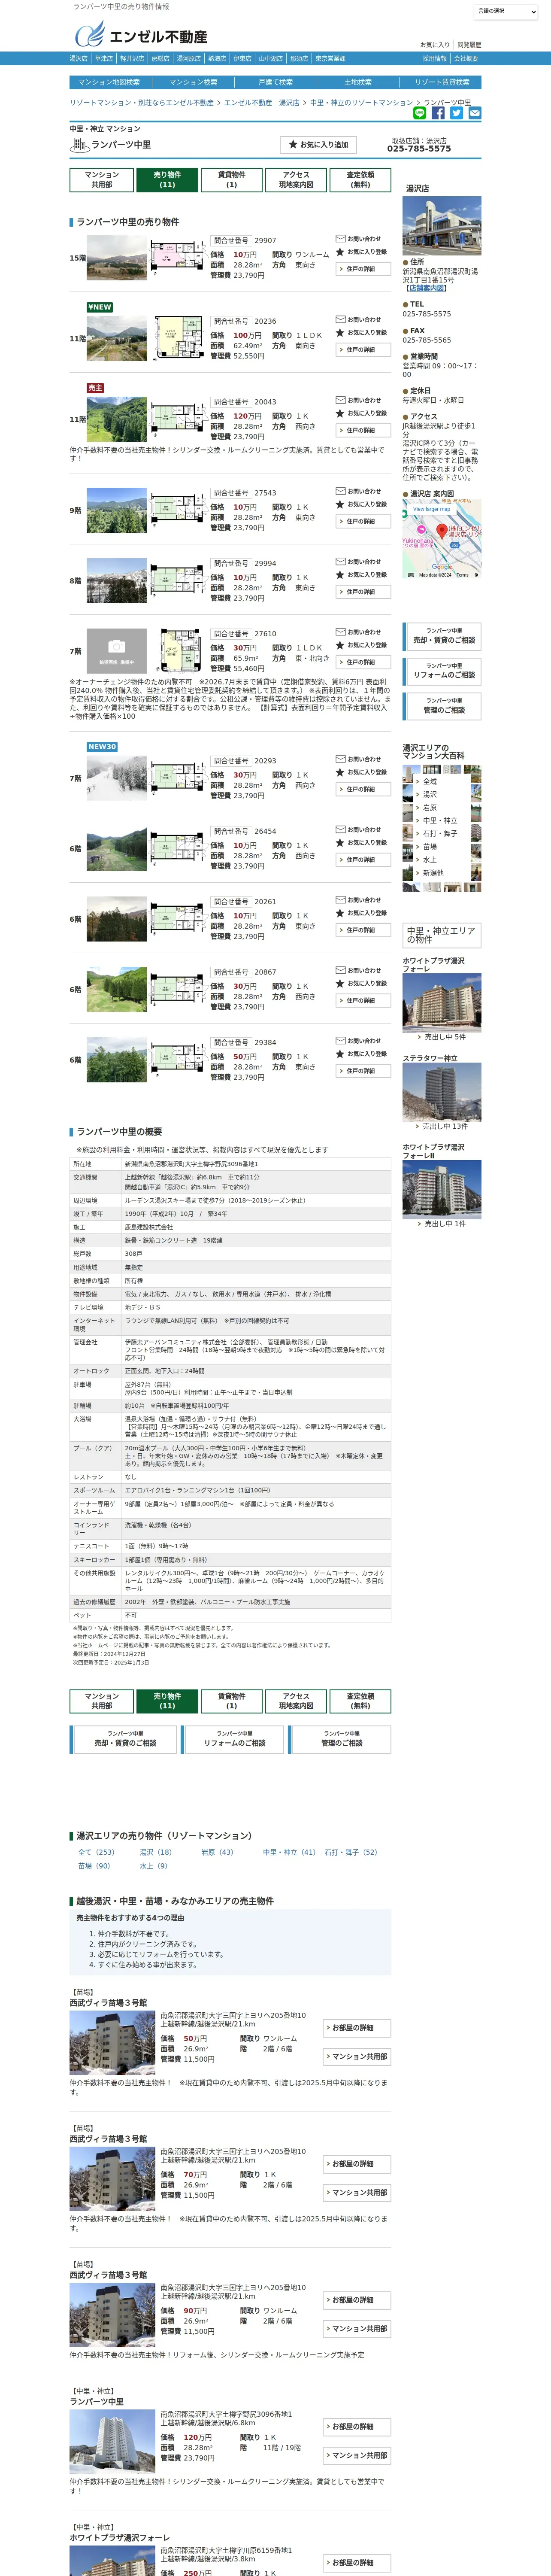Click マンション共用部 button for 西武ヴィラ苗場 70万円 listing
The width and height of the screenshot is (551, 2576).
pos(357,2193)
